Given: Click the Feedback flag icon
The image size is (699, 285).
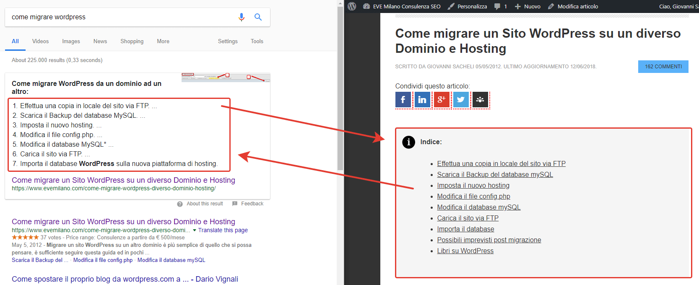Looking at the screenshot, I should point(235,204).
